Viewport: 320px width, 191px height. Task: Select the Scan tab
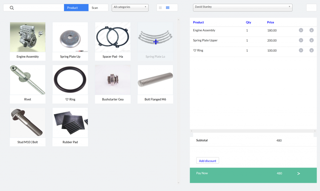pyautogui.click(x=98, y=8)
